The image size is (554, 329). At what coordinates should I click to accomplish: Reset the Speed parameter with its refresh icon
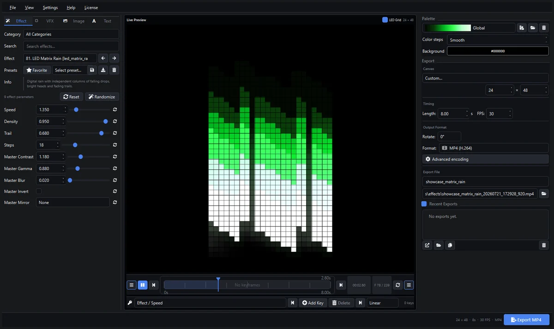pyautogui.click(x=115, y=110)
